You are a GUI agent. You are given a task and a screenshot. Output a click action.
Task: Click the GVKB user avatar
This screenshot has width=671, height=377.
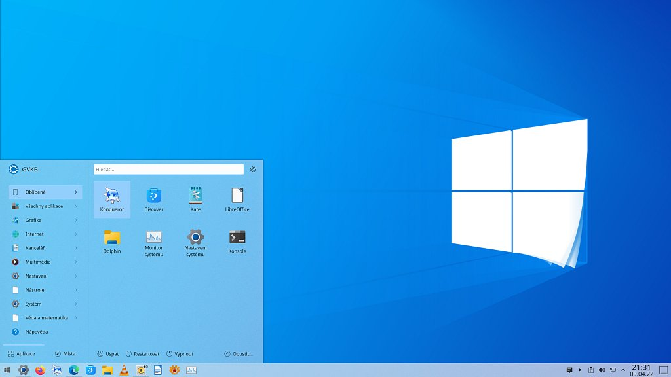tap(13, 170)
